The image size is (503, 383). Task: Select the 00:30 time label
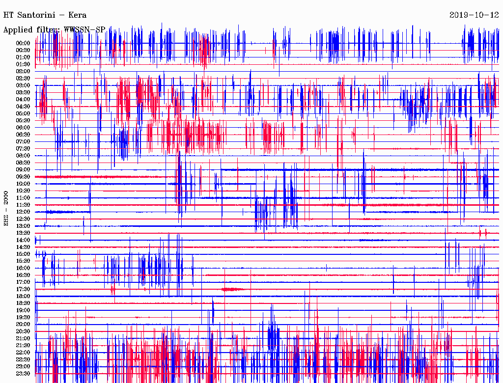point(23,51)
